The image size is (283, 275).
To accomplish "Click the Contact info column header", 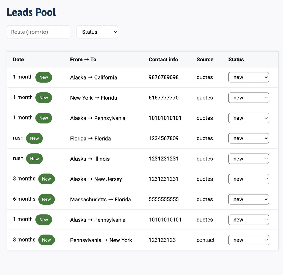I will point(163,59).
